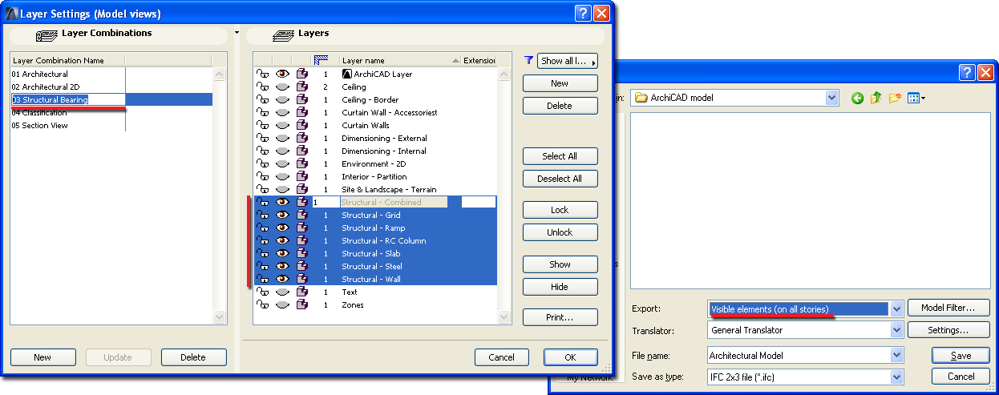Open the 'Show all l...' filter dropdown
Screen dimensions: 999x395
568,61
